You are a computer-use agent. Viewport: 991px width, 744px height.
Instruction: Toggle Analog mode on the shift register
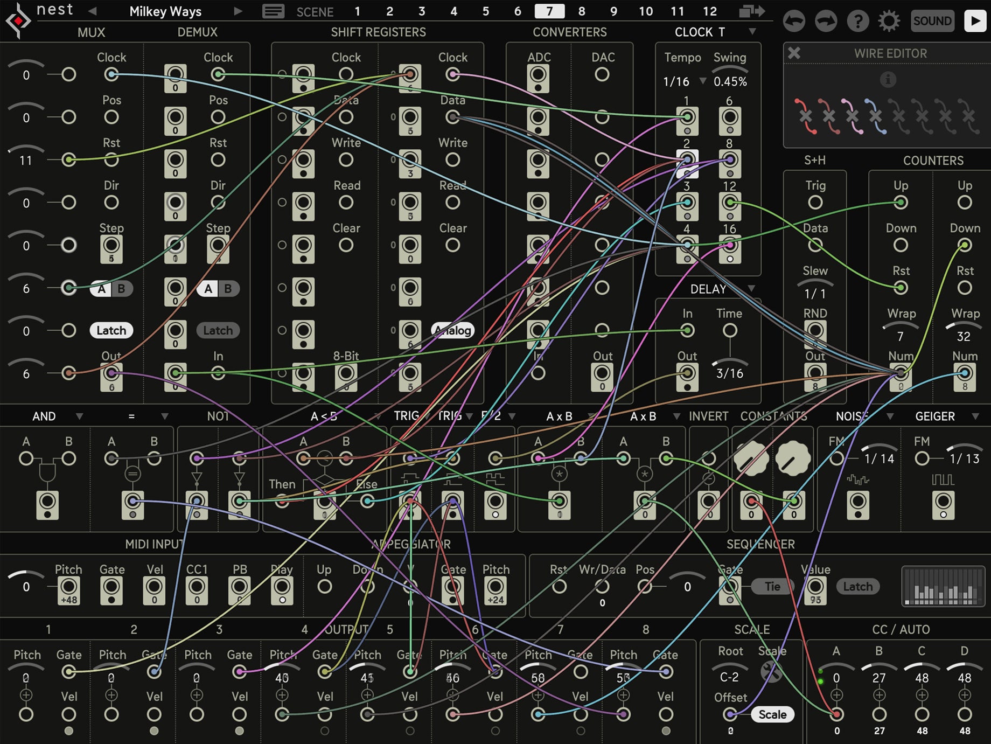(453, 331)
